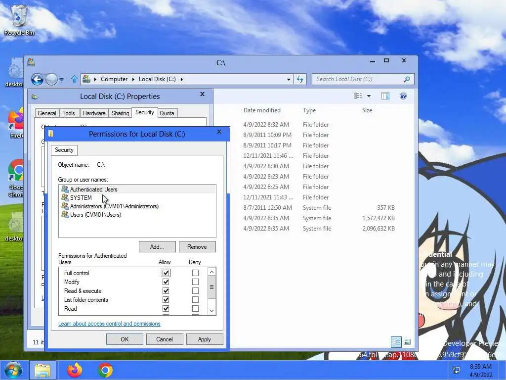This screenshot has width=506, height=380.
Task: Click Cancel in Permissions dialog
Action: pos(165,339)
